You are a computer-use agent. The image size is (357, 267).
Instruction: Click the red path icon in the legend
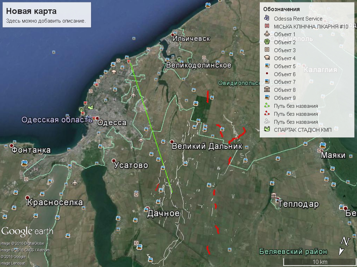267,114
